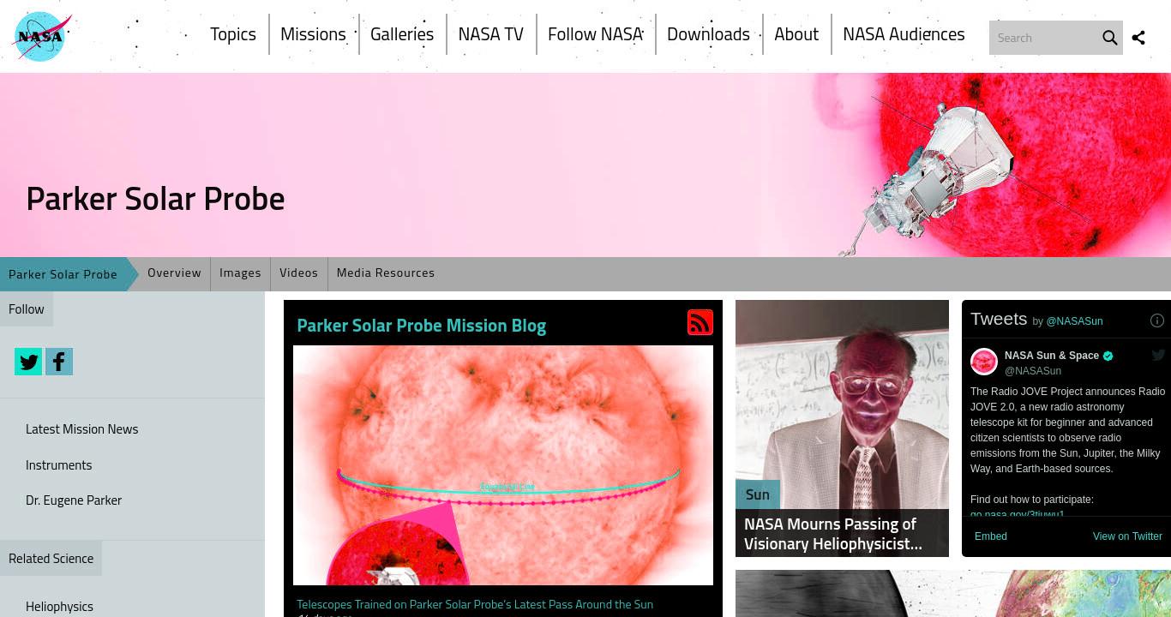
Task: Open Instruments sidebar link
Action: [x=58, y=465]
